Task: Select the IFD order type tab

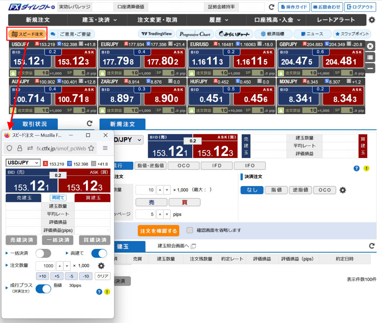Action: (x=217, y=166)
